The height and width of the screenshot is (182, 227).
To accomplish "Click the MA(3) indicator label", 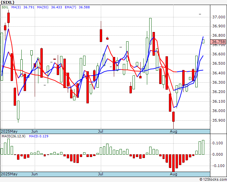I will [x=16, y=7].
